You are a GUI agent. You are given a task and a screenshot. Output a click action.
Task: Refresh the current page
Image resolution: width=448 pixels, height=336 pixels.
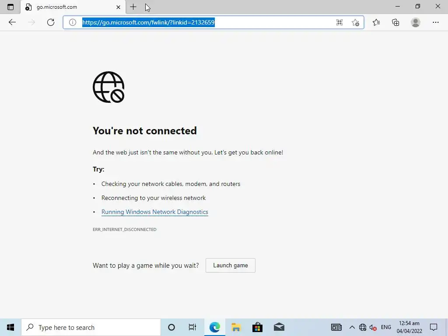51,22
